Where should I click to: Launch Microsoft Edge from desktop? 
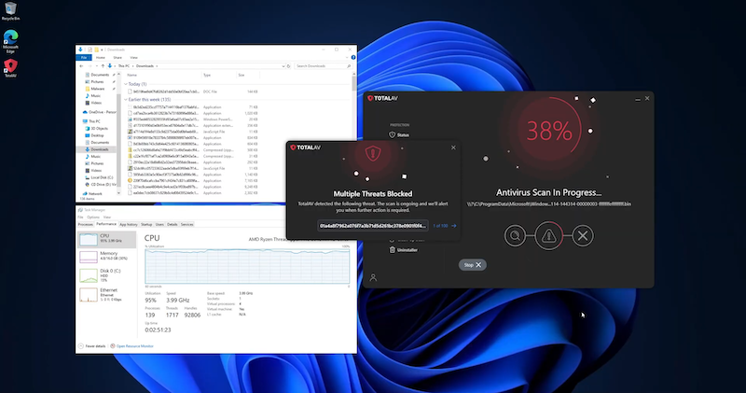pyautogui.click(x=10, y=41)
